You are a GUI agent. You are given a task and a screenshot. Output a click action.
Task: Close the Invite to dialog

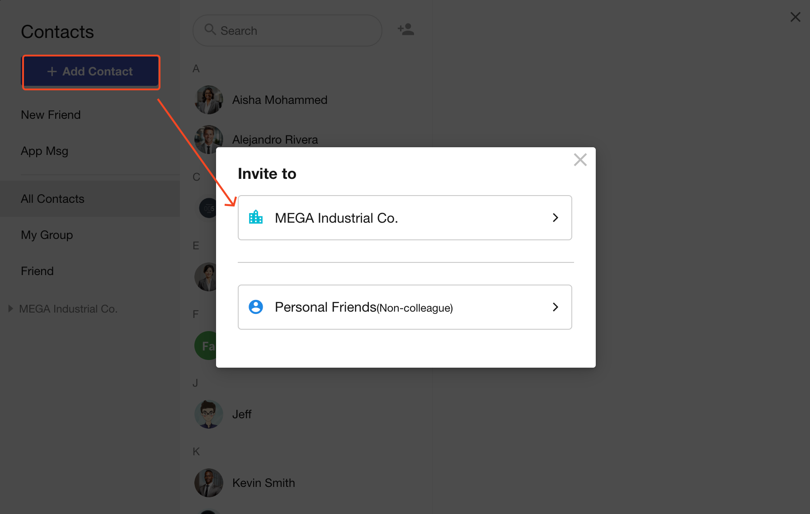coord(580,159)
